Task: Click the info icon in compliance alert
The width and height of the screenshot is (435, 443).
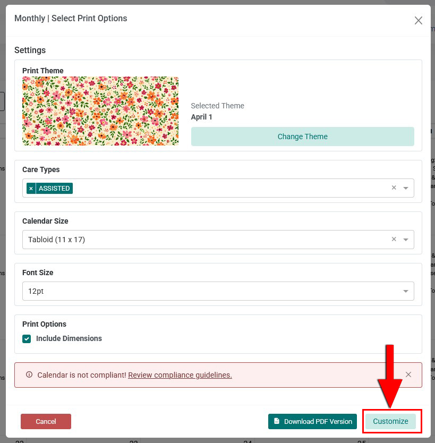Action: tap(29, 374)
